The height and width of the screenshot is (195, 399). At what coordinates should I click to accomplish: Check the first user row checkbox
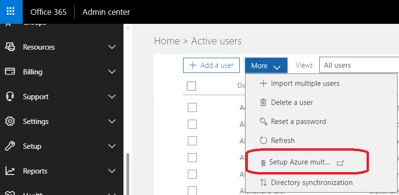[x=192, y=108]
